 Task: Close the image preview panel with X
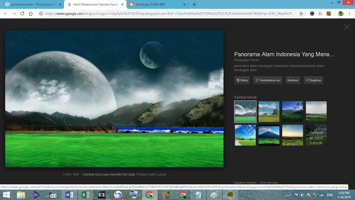[x=347, y=27]
